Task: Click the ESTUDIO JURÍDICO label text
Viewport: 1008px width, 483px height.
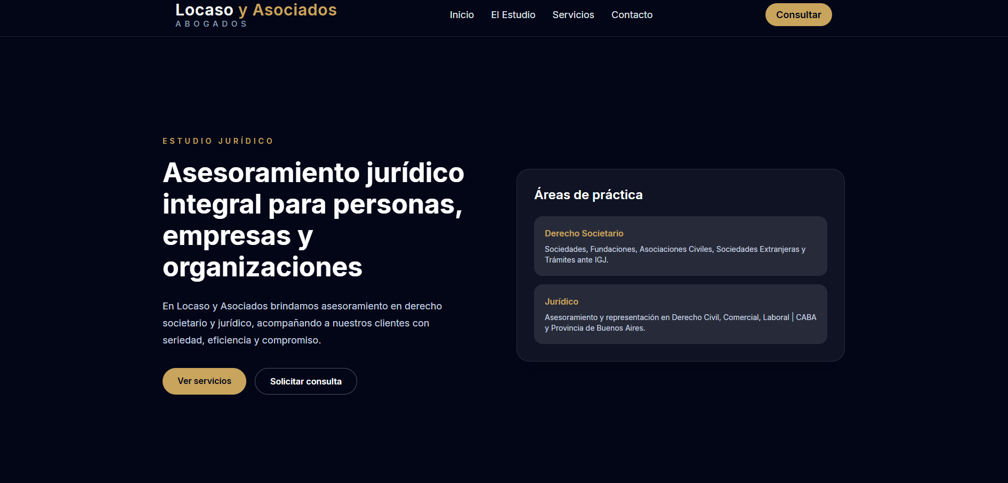Action: pos(218,141)
